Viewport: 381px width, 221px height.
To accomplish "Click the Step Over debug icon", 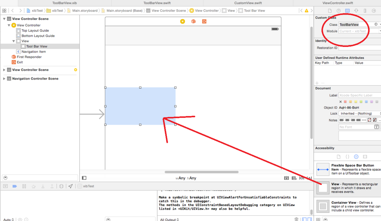I will point(33,186).
